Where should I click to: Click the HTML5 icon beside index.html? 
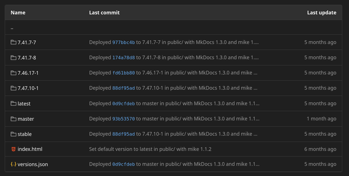click(13, 149)
